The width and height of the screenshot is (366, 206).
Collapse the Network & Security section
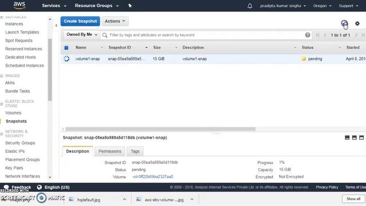click(2, 133)
